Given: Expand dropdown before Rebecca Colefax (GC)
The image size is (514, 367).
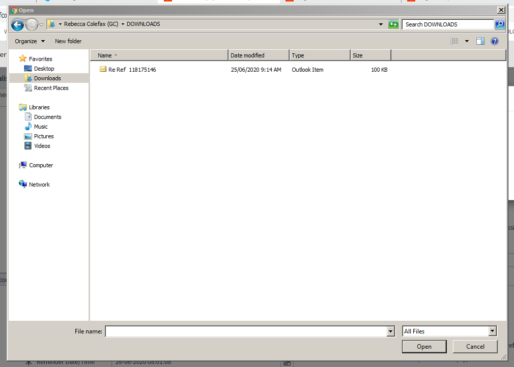Looking at the screenshot, I should (x=60, y=24).
